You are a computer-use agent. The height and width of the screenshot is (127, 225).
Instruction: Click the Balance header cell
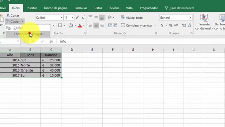point(51,55)
